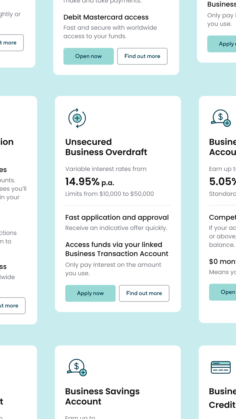The width and height of the screenshot is (236, 419).
Task: Click Find out more beside Apply now
Action: pyautogui.click(x=144, y=293)
